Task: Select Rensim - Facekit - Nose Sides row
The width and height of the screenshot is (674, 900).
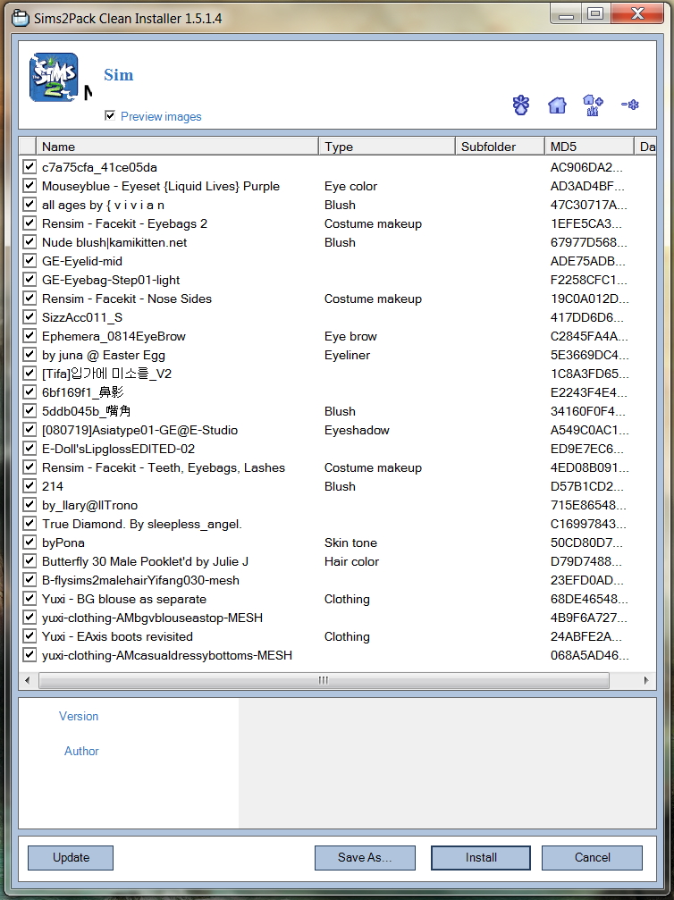Action: (338, 299)
